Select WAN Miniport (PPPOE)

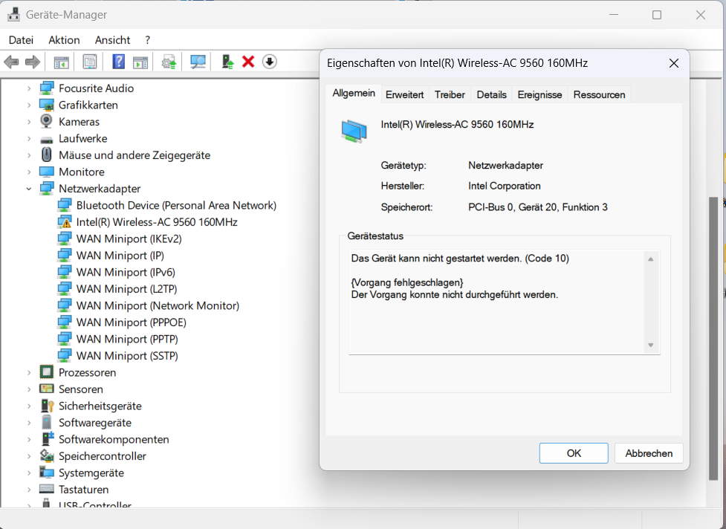point(131,322)
